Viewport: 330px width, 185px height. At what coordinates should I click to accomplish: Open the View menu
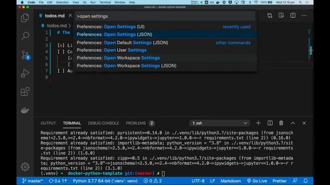[76, 2]
